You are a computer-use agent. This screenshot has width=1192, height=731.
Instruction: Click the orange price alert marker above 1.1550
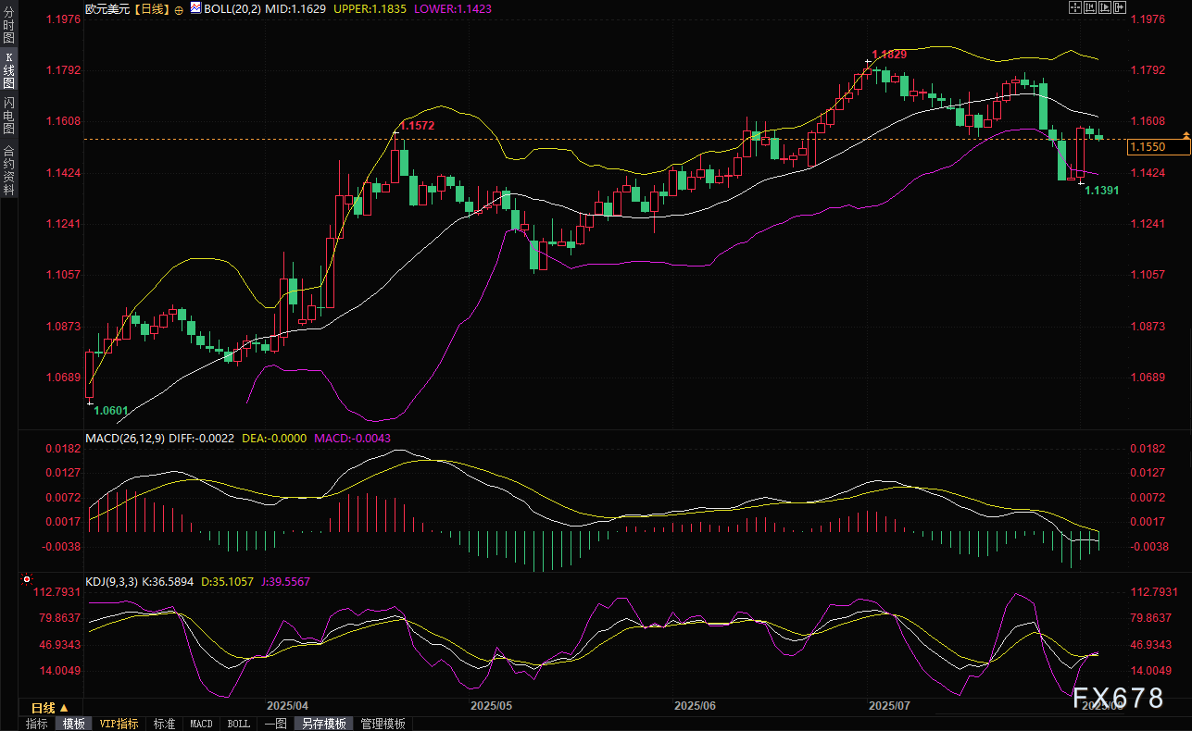tap(1185, 137)
